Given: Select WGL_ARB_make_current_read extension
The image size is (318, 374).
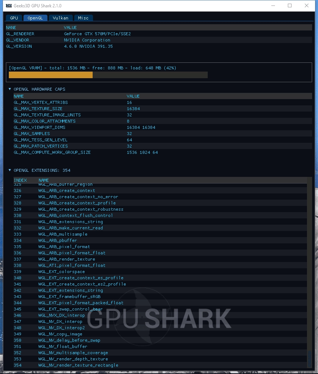Looking at the screenshot, I should 160,228.
